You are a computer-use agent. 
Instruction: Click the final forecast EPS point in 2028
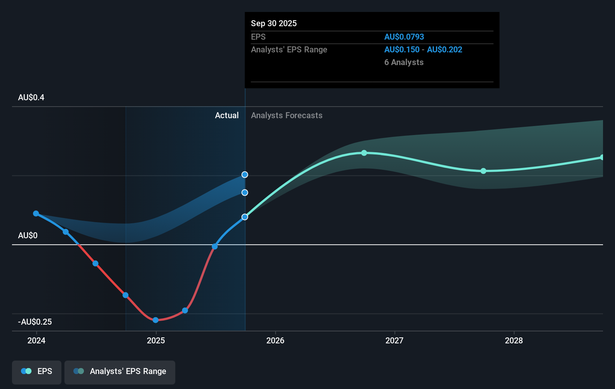(602, 157)
